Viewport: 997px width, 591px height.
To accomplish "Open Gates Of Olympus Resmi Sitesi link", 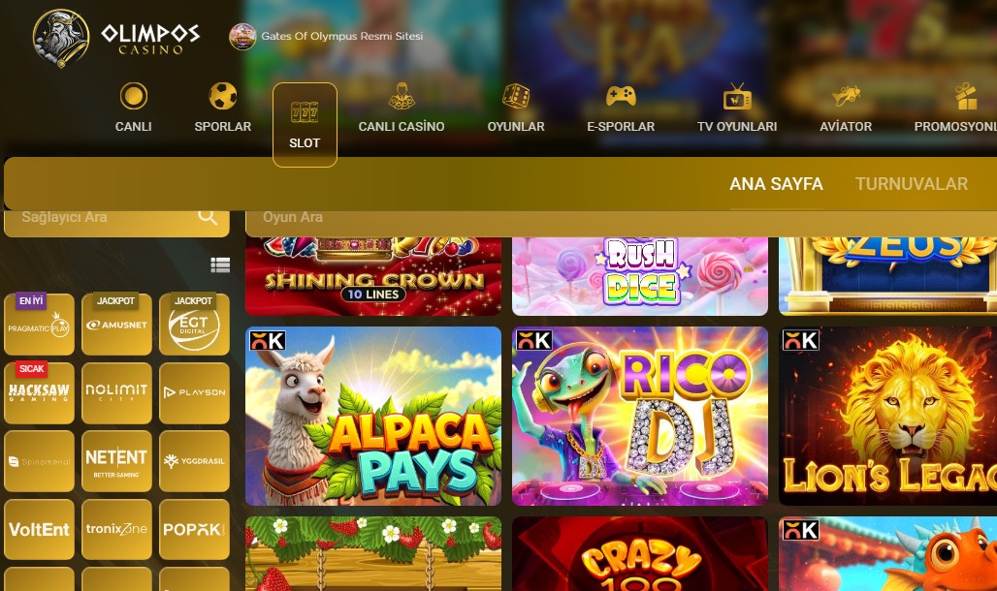I will point(342,36).
